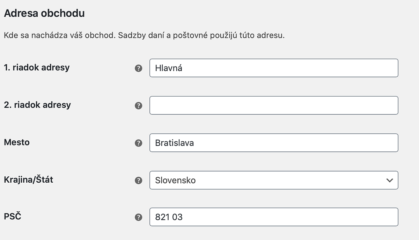Viewport: 419px width, 240px height.
Task: Click the sentence starting with 'Sadzby daní'
Action: pyautogui.click(x=200, y=36)
